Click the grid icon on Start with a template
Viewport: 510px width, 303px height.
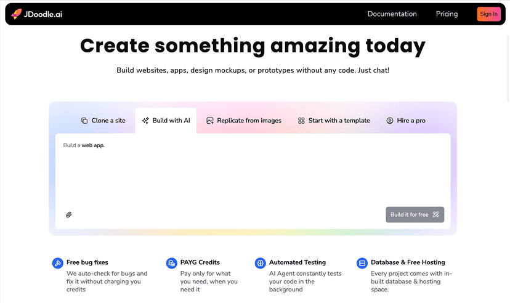tap(301, 121)
